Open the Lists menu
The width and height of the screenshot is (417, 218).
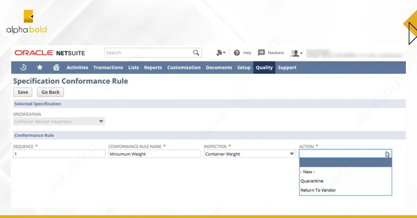133,68
